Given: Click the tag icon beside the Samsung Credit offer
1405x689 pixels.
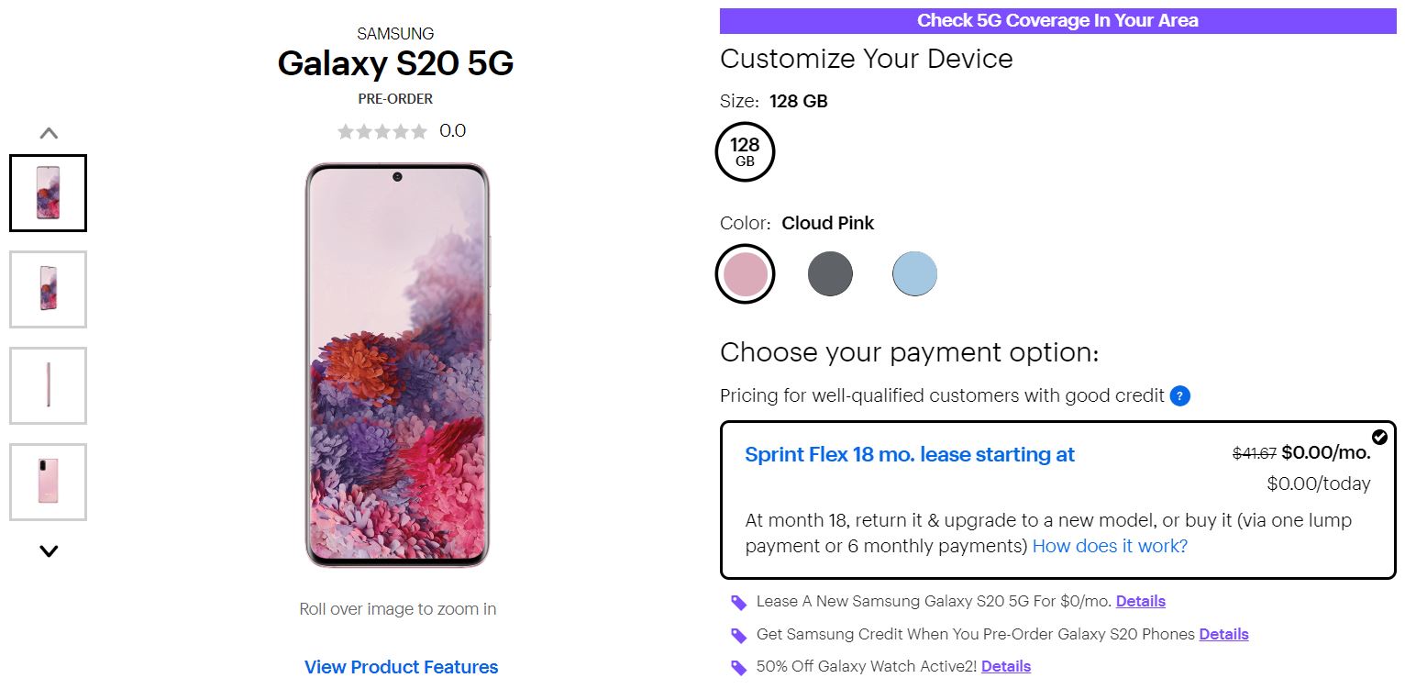Looking at the screenshot, I should click(x=738, y=635).
